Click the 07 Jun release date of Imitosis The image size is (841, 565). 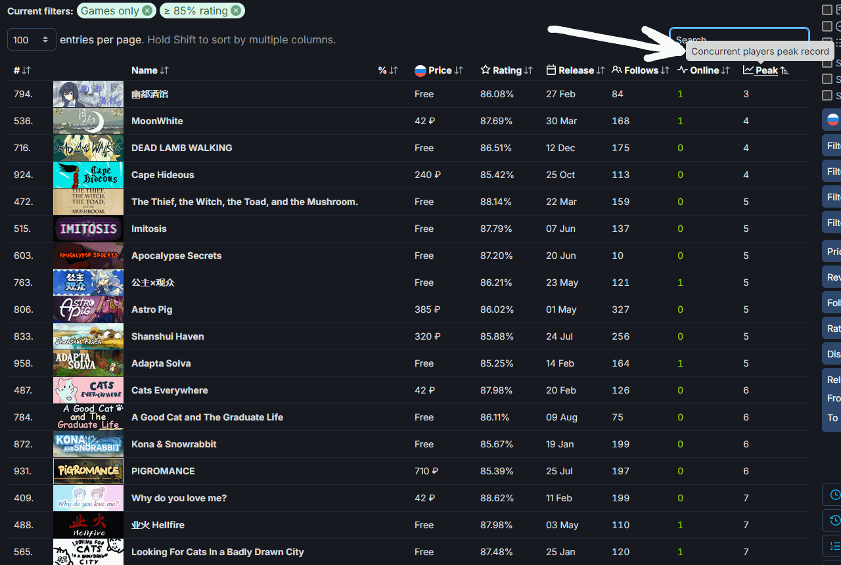[560, 229]
